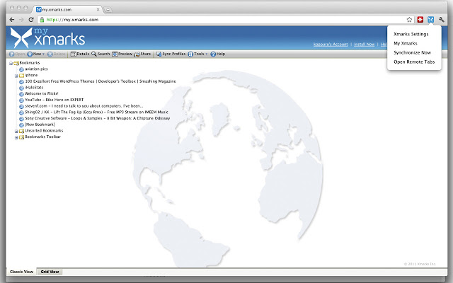Switch to the Classic View tab
The height and width of the screenshot is (283, 453).
point(21,272)
